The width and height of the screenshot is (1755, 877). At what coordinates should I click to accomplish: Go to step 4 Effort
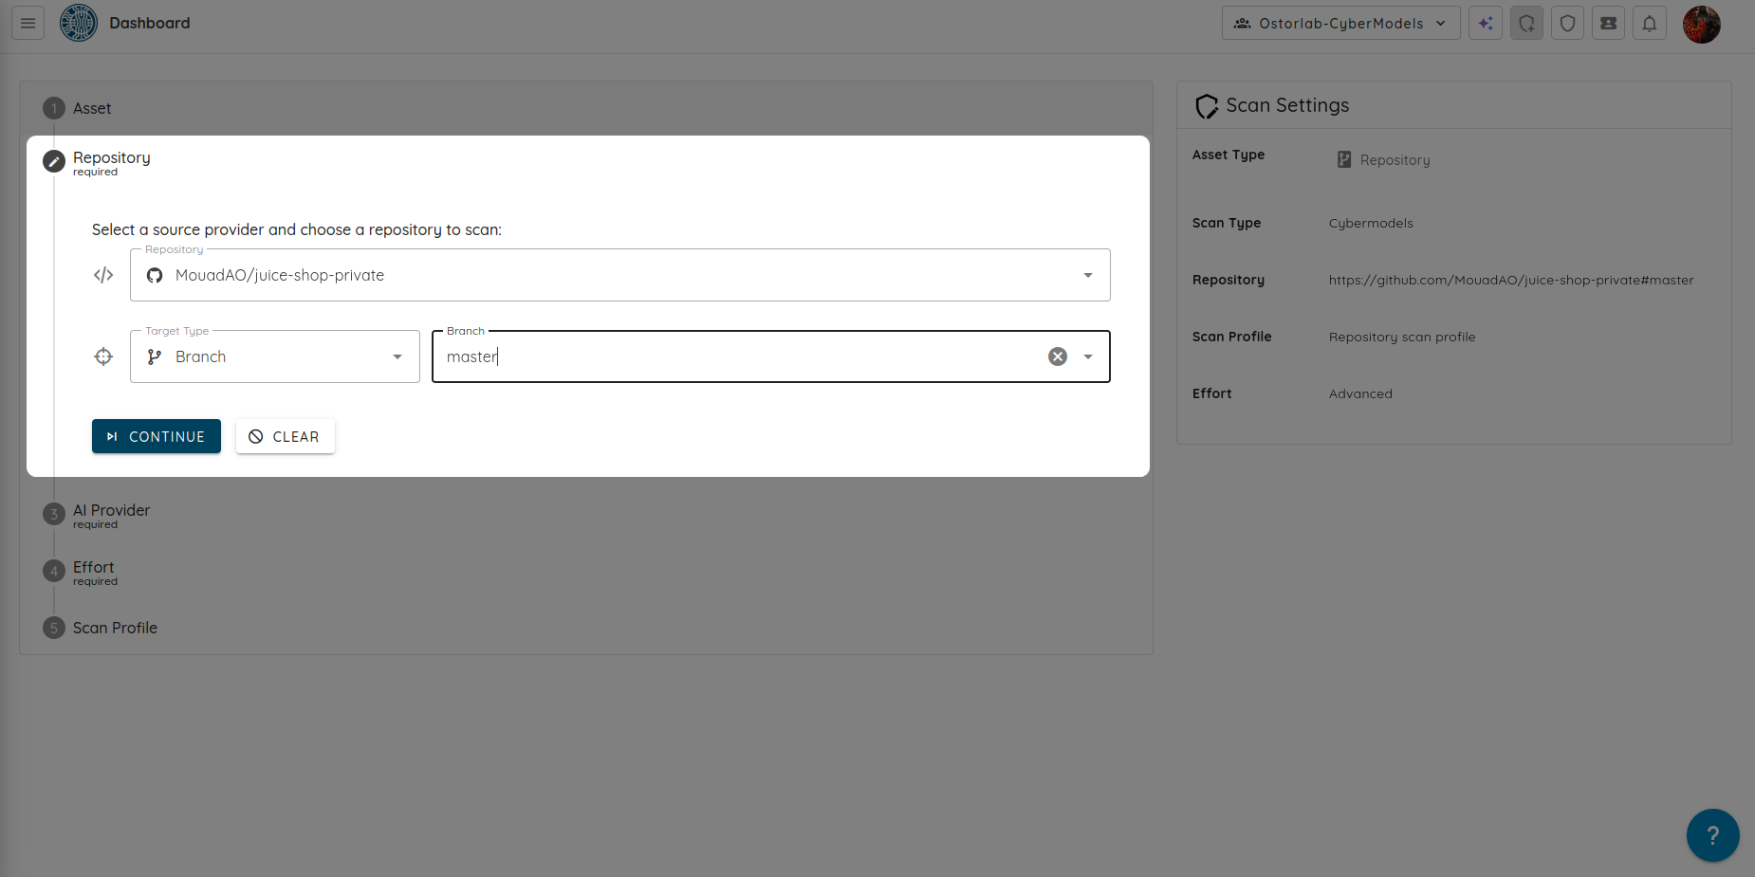(x=80, y=572)
